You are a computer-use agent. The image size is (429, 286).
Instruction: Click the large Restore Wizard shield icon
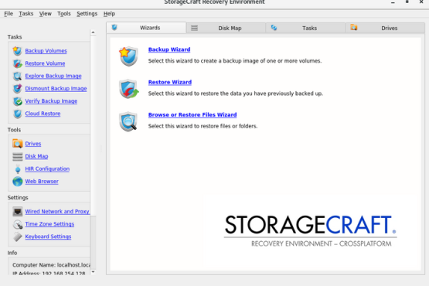(128, 89)
